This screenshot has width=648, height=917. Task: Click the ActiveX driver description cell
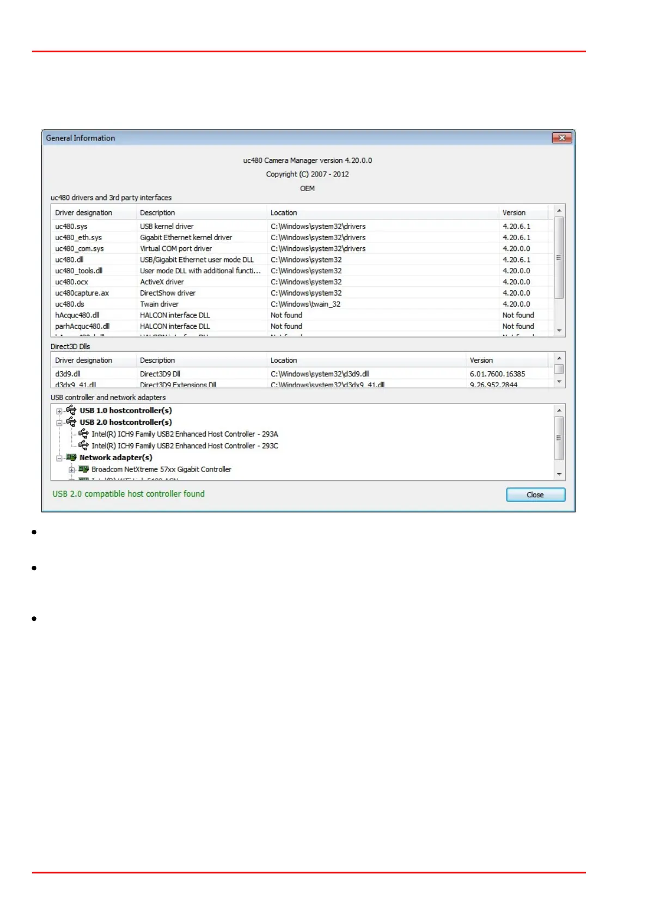(162, 282)
